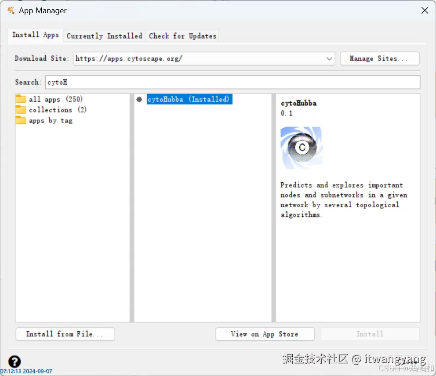Select the all apps (250) category
This screenshot has height=376, width=436.
point(56,99)
